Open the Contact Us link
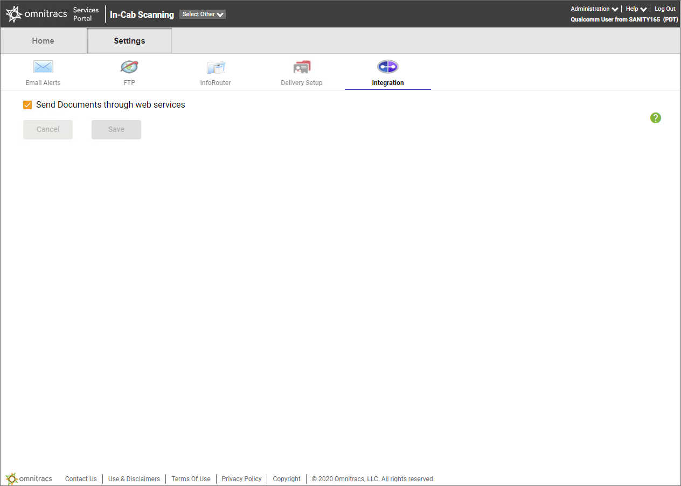Viewport: 681px width, 486px height. 81,479
